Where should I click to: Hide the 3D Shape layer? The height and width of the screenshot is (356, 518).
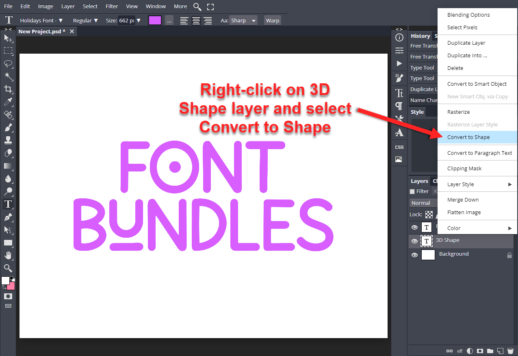414,241
